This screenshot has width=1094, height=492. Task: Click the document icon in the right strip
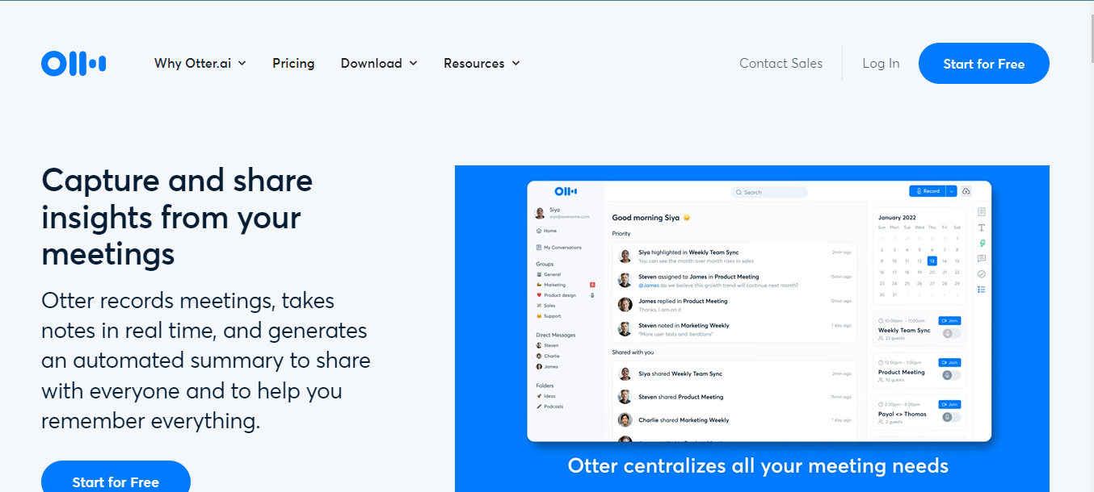[982, 212]
